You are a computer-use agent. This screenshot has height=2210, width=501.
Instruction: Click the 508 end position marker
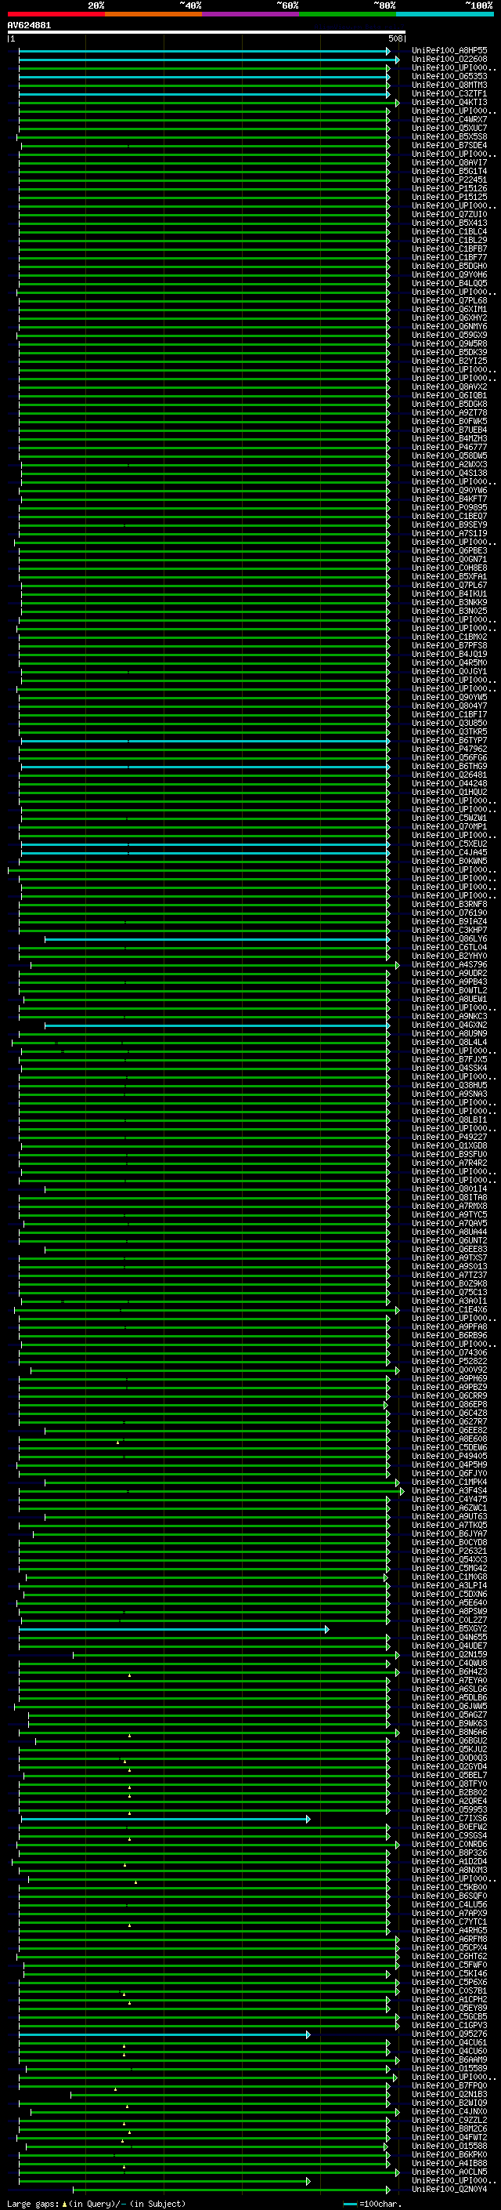tap(395, 39)
